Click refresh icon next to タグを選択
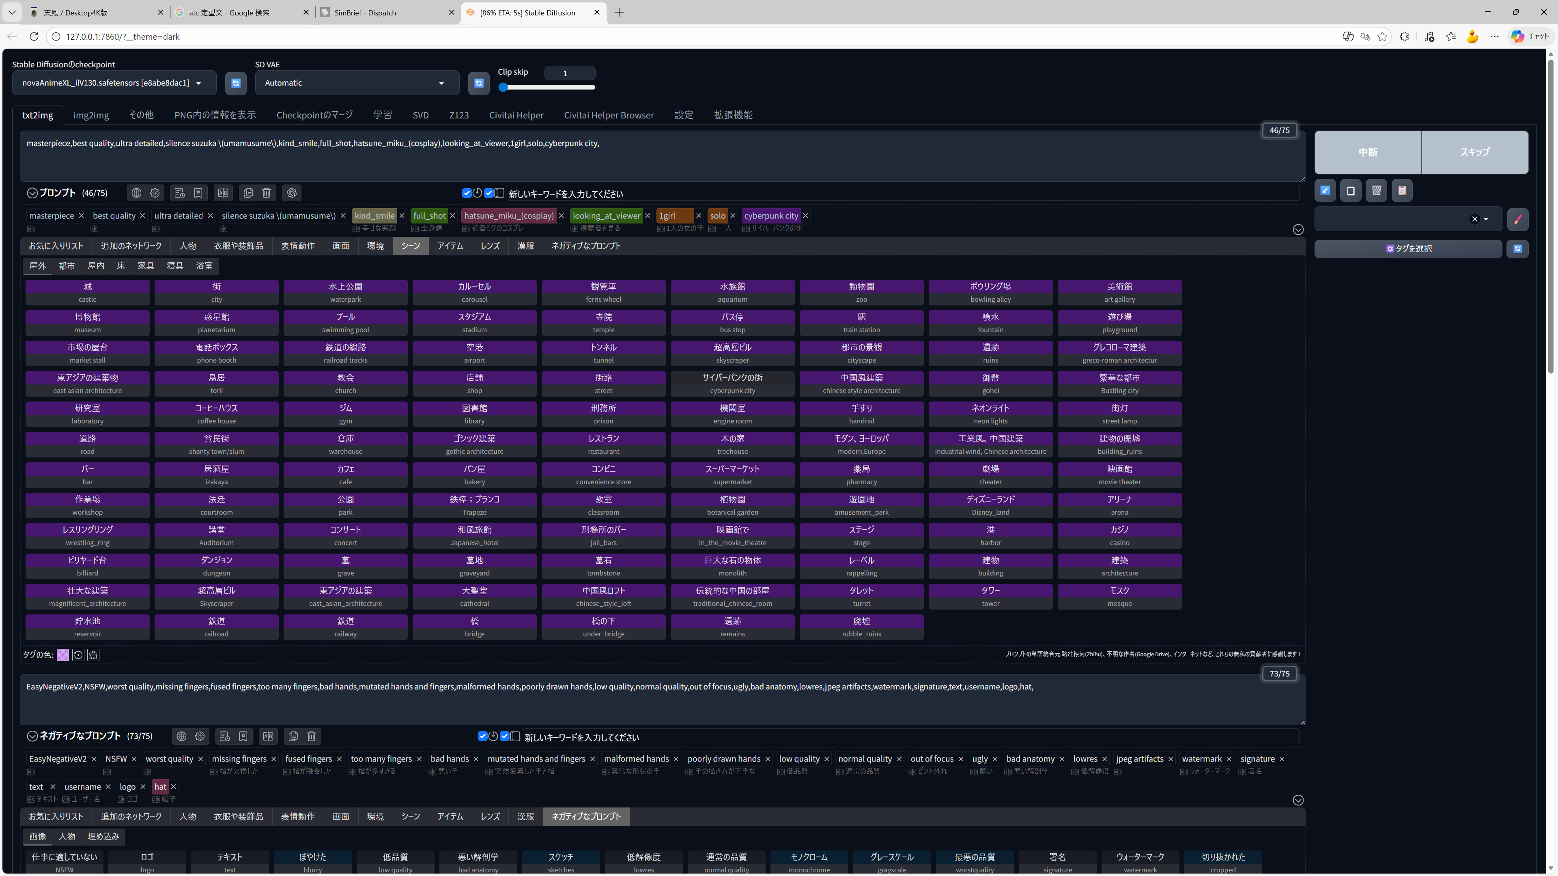Image resolution: width=1558 pixels, height=876 pixels. pos(1517,249)
